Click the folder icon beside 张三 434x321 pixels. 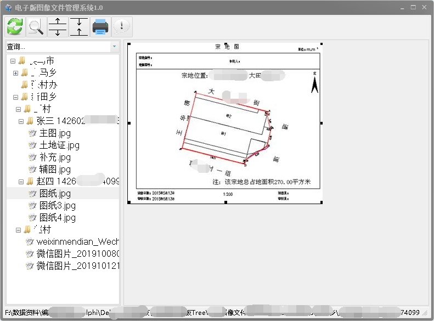pos(30,121)
